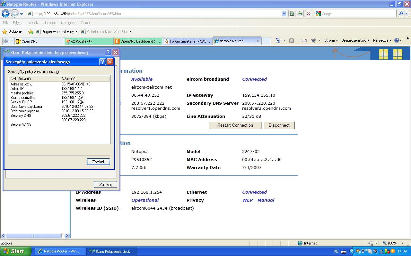
Task: Click the PL language indicator
Action: pyautogui.click(x=336, y=252)
